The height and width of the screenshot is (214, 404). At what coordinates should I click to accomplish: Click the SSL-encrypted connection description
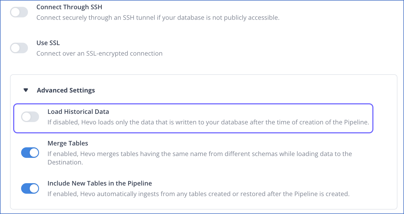click(99, 53)
